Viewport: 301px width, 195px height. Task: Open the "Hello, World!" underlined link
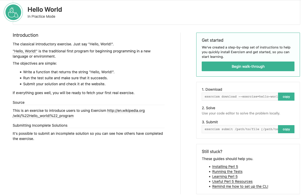pyautogui.click(x=25, y=51)
